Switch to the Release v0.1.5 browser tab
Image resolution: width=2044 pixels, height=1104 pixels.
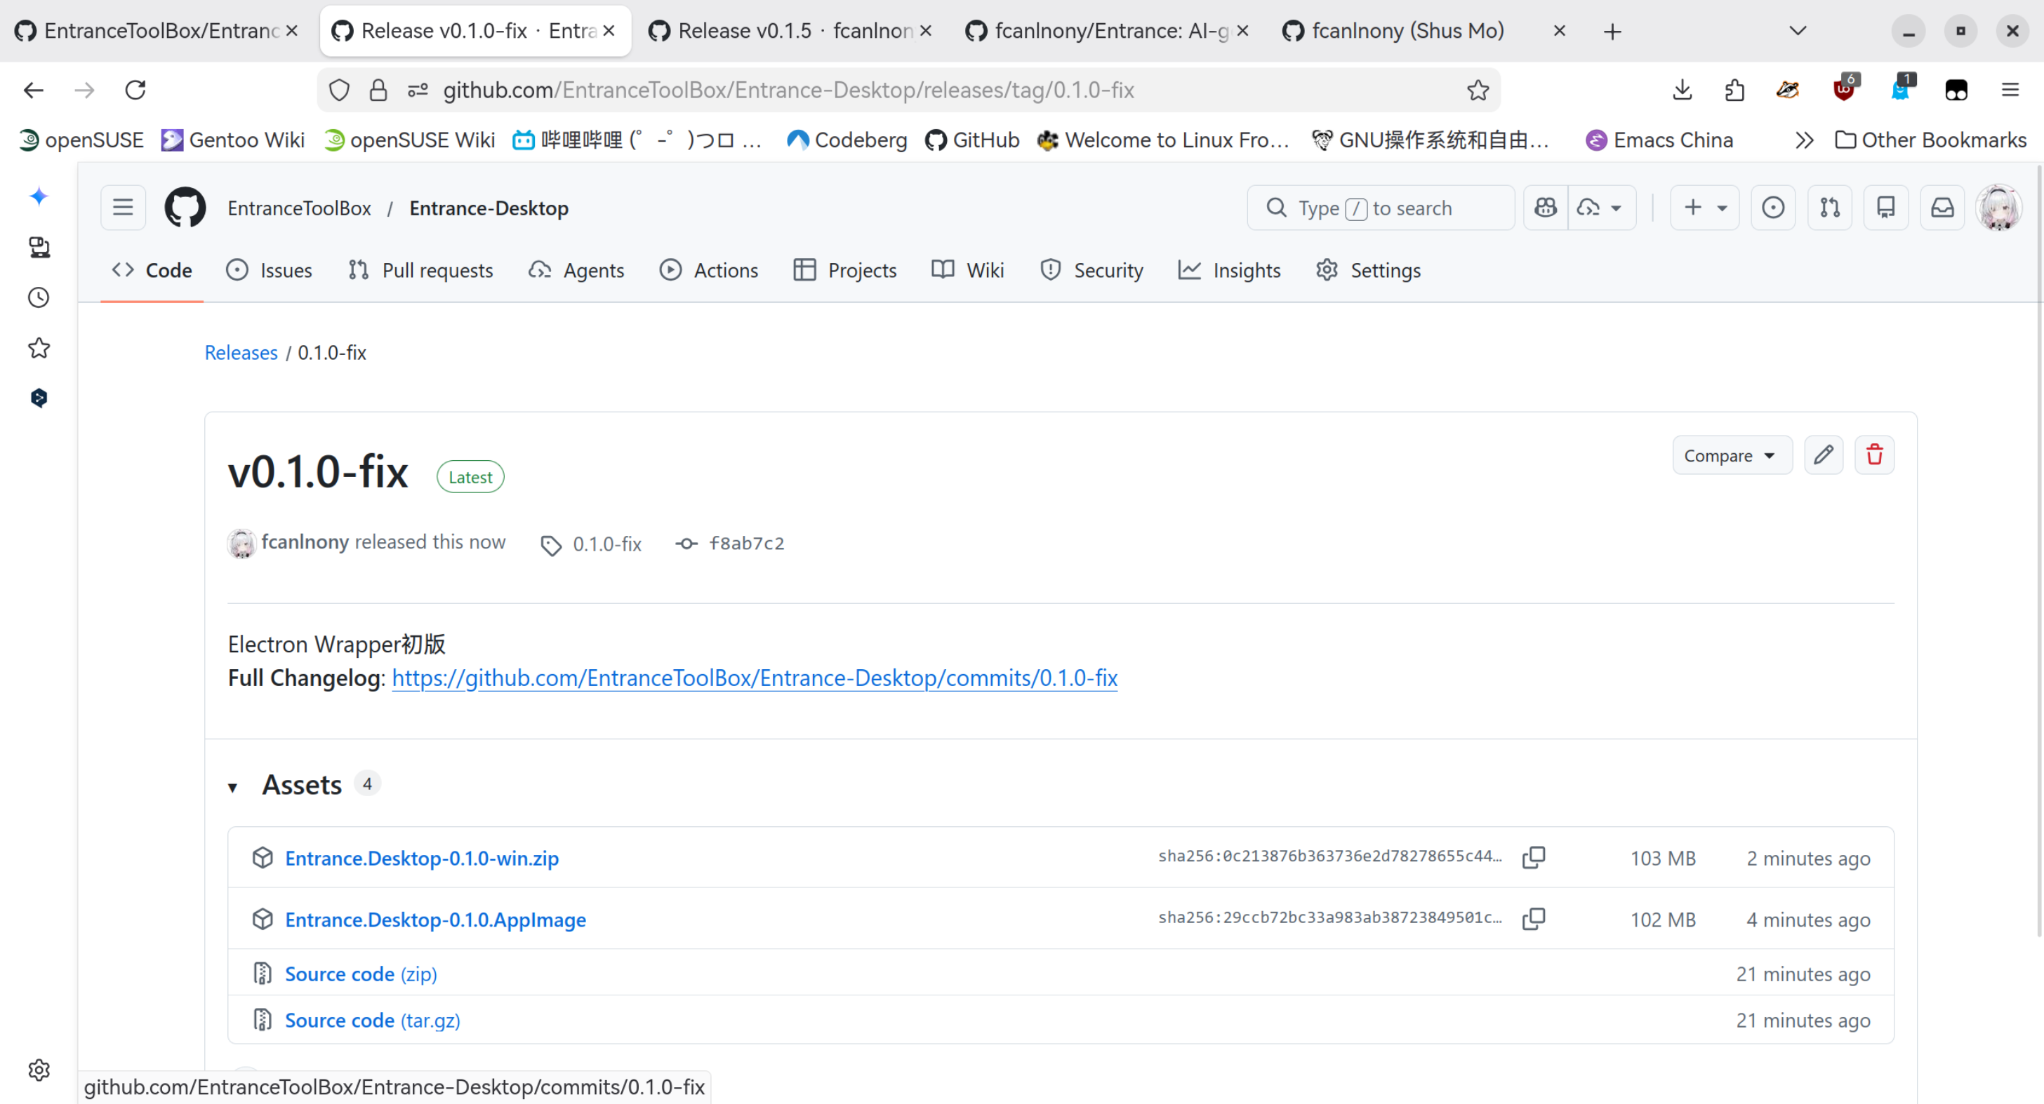point(791,31)
